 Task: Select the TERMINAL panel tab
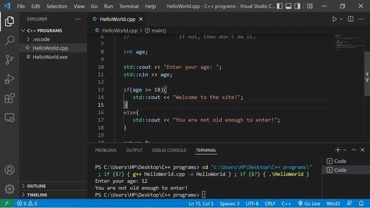(x=206, y=150)
